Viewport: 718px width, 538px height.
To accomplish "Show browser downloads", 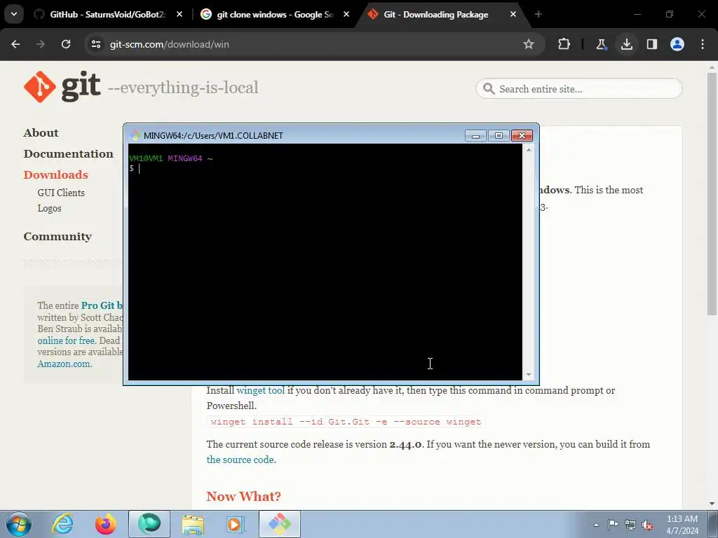I will [x=626, y=44].
